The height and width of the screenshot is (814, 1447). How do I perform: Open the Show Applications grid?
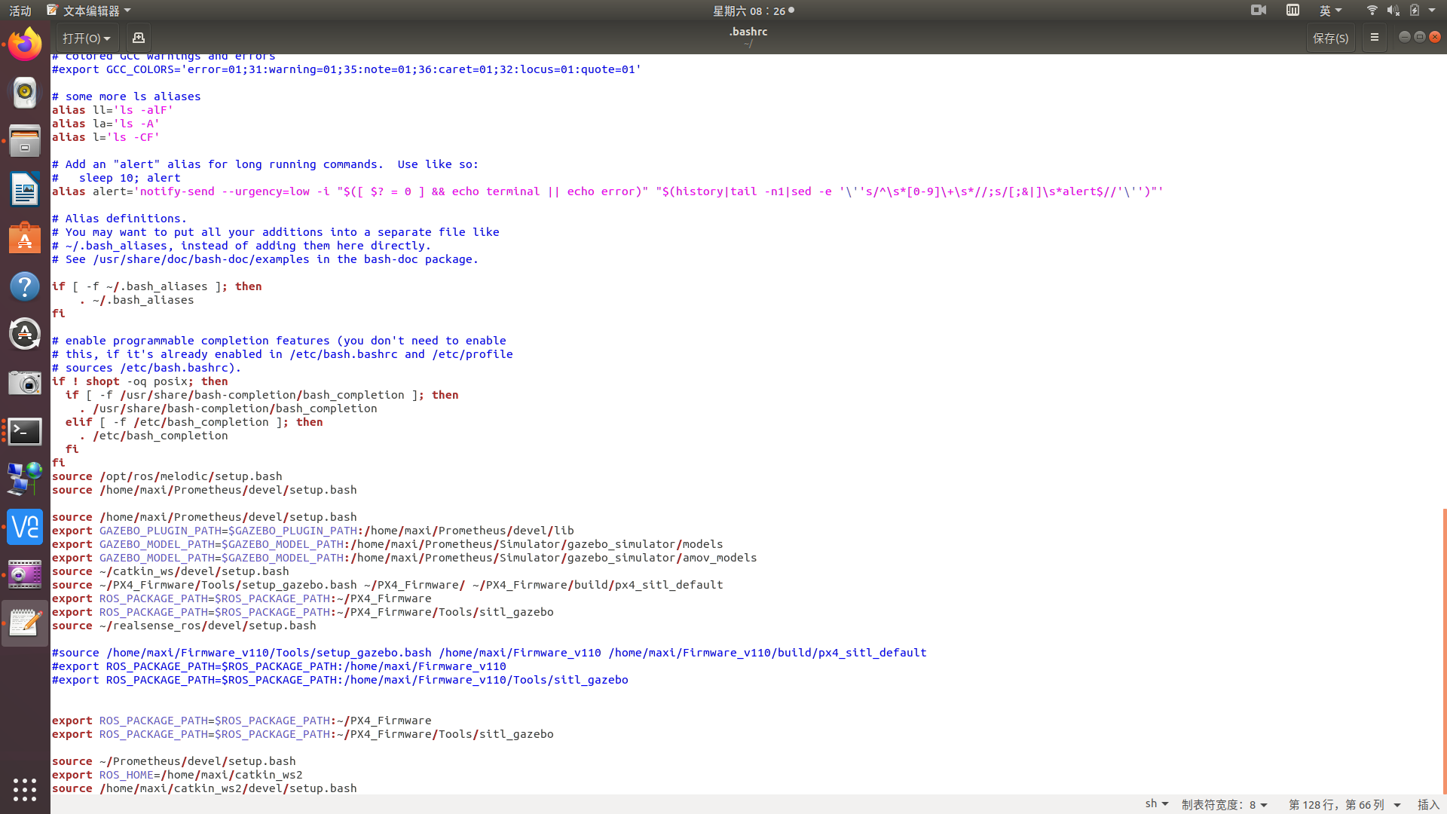click(25, 789)
